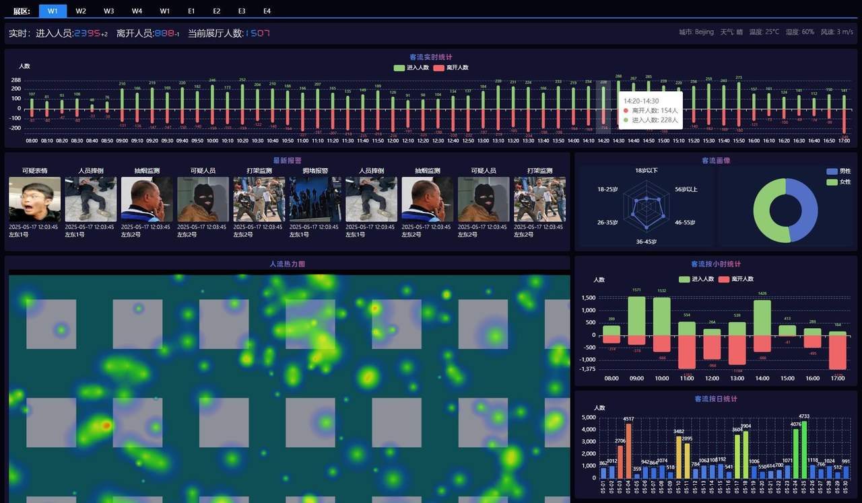The width and height of the screenshot is (862, 503).
Task: Click the 26-35岁 radar axis label
Action: pyautogui.click(x=607, y=222)
